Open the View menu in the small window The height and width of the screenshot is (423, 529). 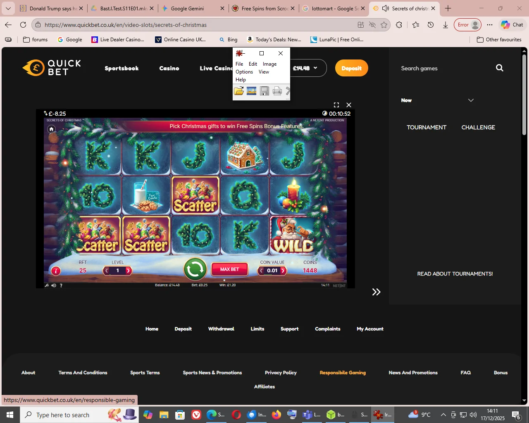coord(264,72)
